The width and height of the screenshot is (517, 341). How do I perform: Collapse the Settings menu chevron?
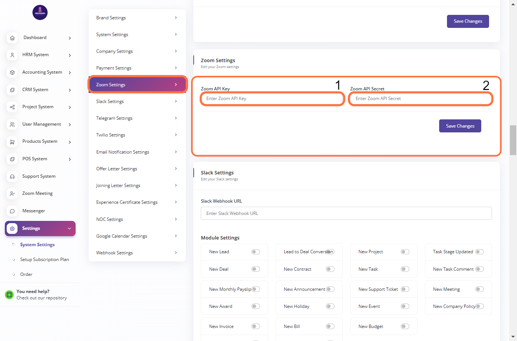[69, 229]
